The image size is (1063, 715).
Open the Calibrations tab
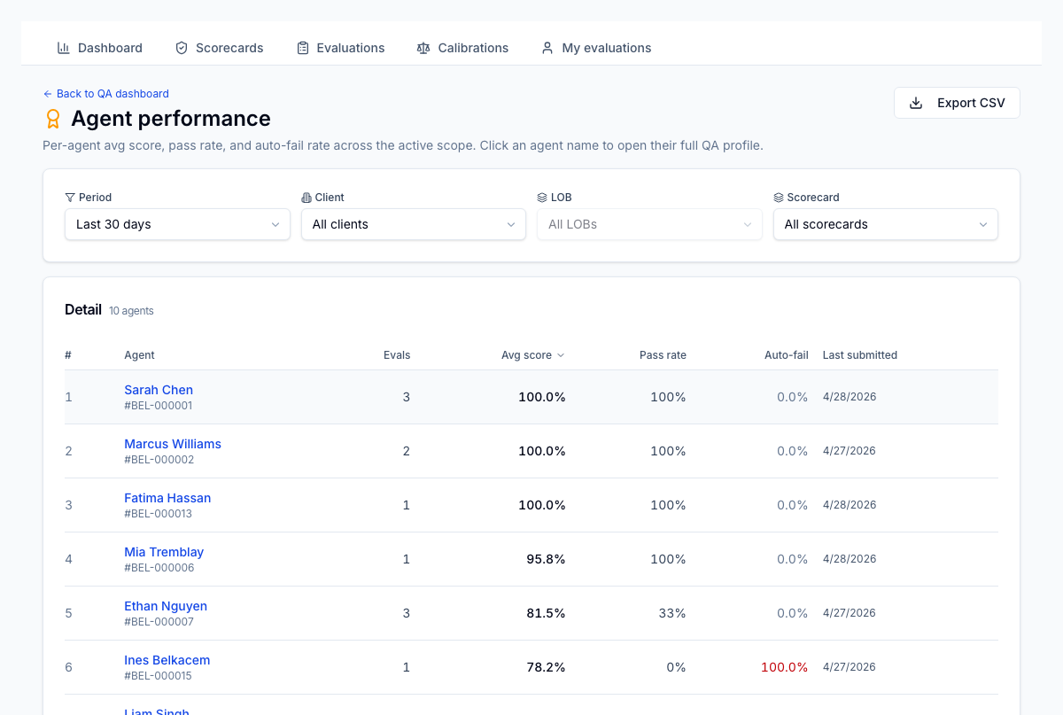(462, 48)
